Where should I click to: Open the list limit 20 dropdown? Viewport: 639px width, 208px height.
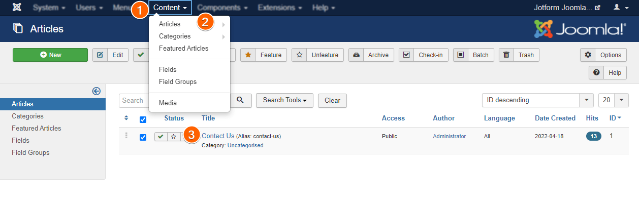pyautogui.click(x=614, y=100)
